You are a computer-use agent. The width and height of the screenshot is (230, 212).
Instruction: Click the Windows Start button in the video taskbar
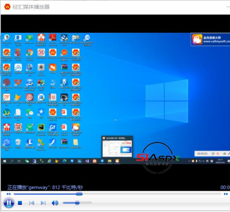[x=5, y=161]
